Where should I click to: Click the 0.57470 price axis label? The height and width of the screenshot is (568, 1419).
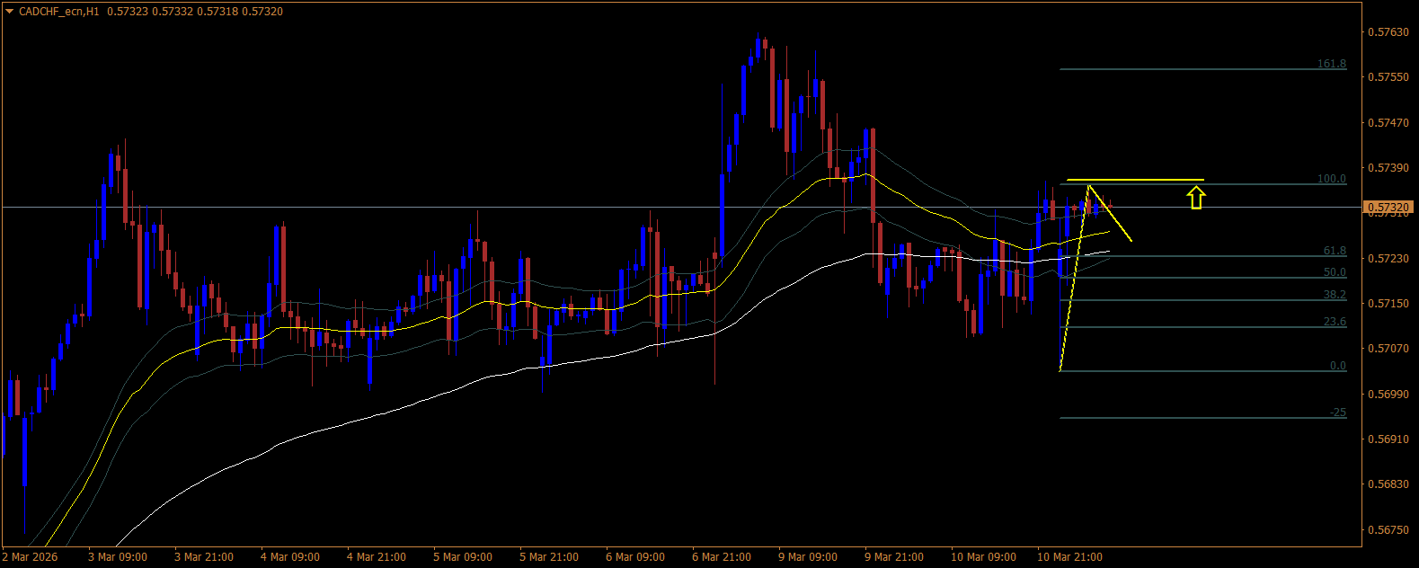click(x=1388, y=122)
